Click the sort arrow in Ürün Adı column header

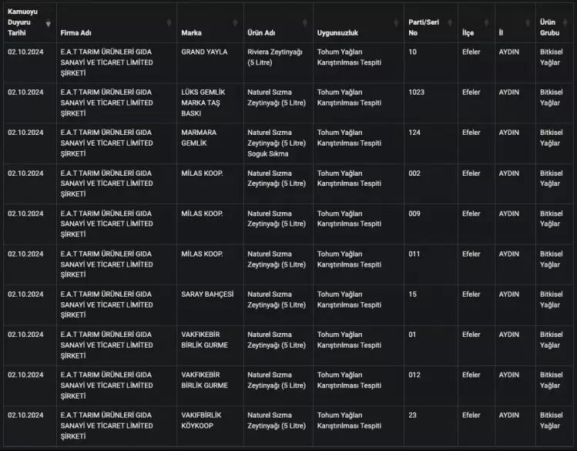pos(306,23)
